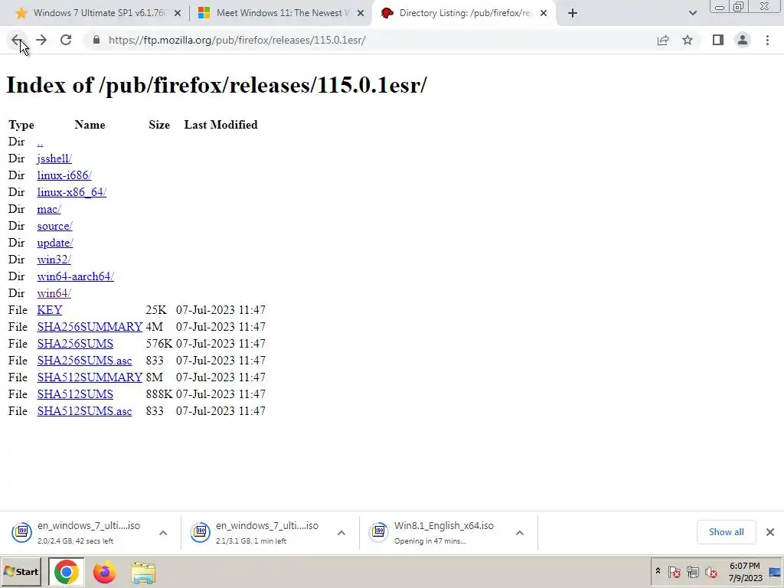Click the browser forward arrow
Image resolution: width=784 pixels, height=588 pixels.
41,40
